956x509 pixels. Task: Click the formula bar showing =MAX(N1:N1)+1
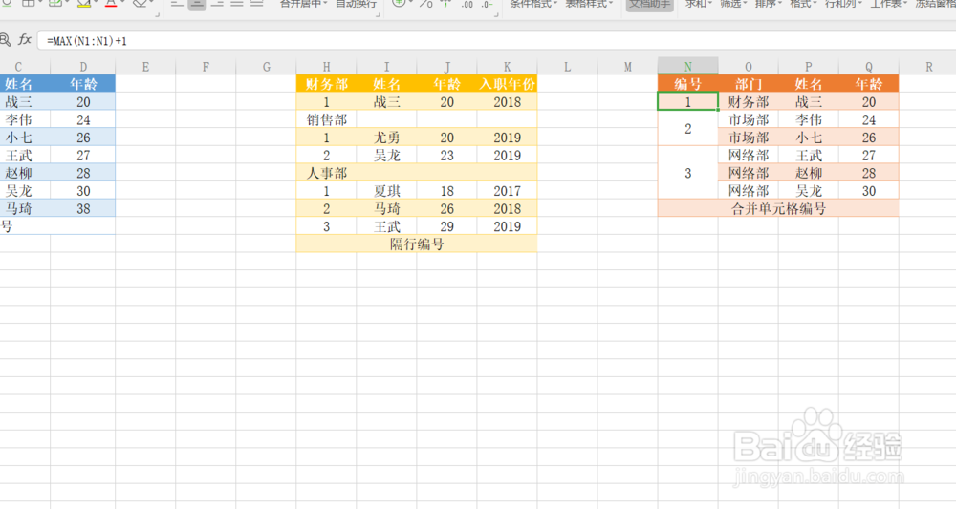(x=496, y=41)
